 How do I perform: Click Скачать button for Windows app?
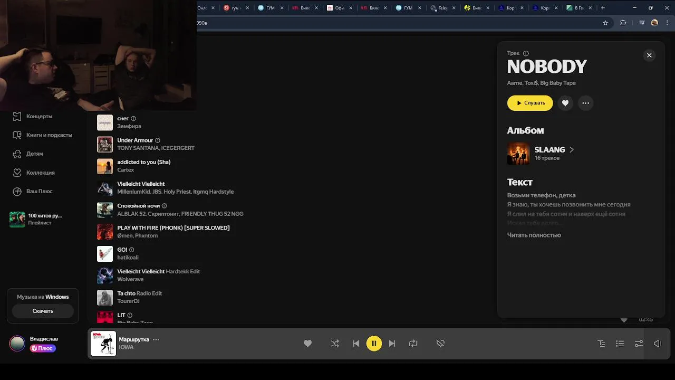point(43,311)
